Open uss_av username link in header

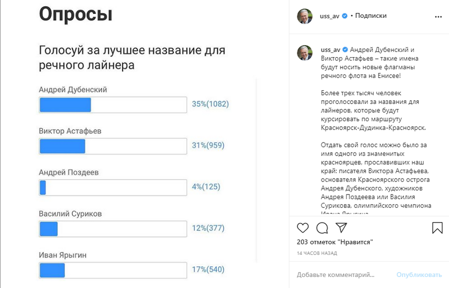click(330, 16)
